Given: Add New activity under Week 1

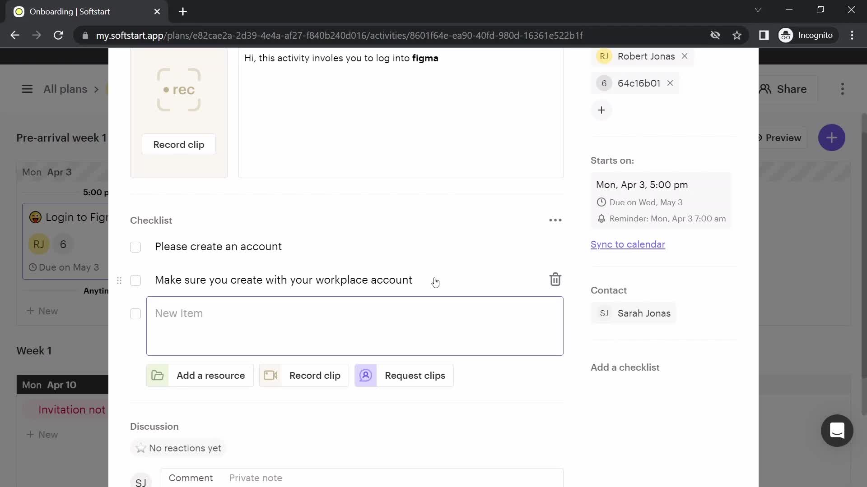Looking at the screenshot, I should tap(42, 435).
